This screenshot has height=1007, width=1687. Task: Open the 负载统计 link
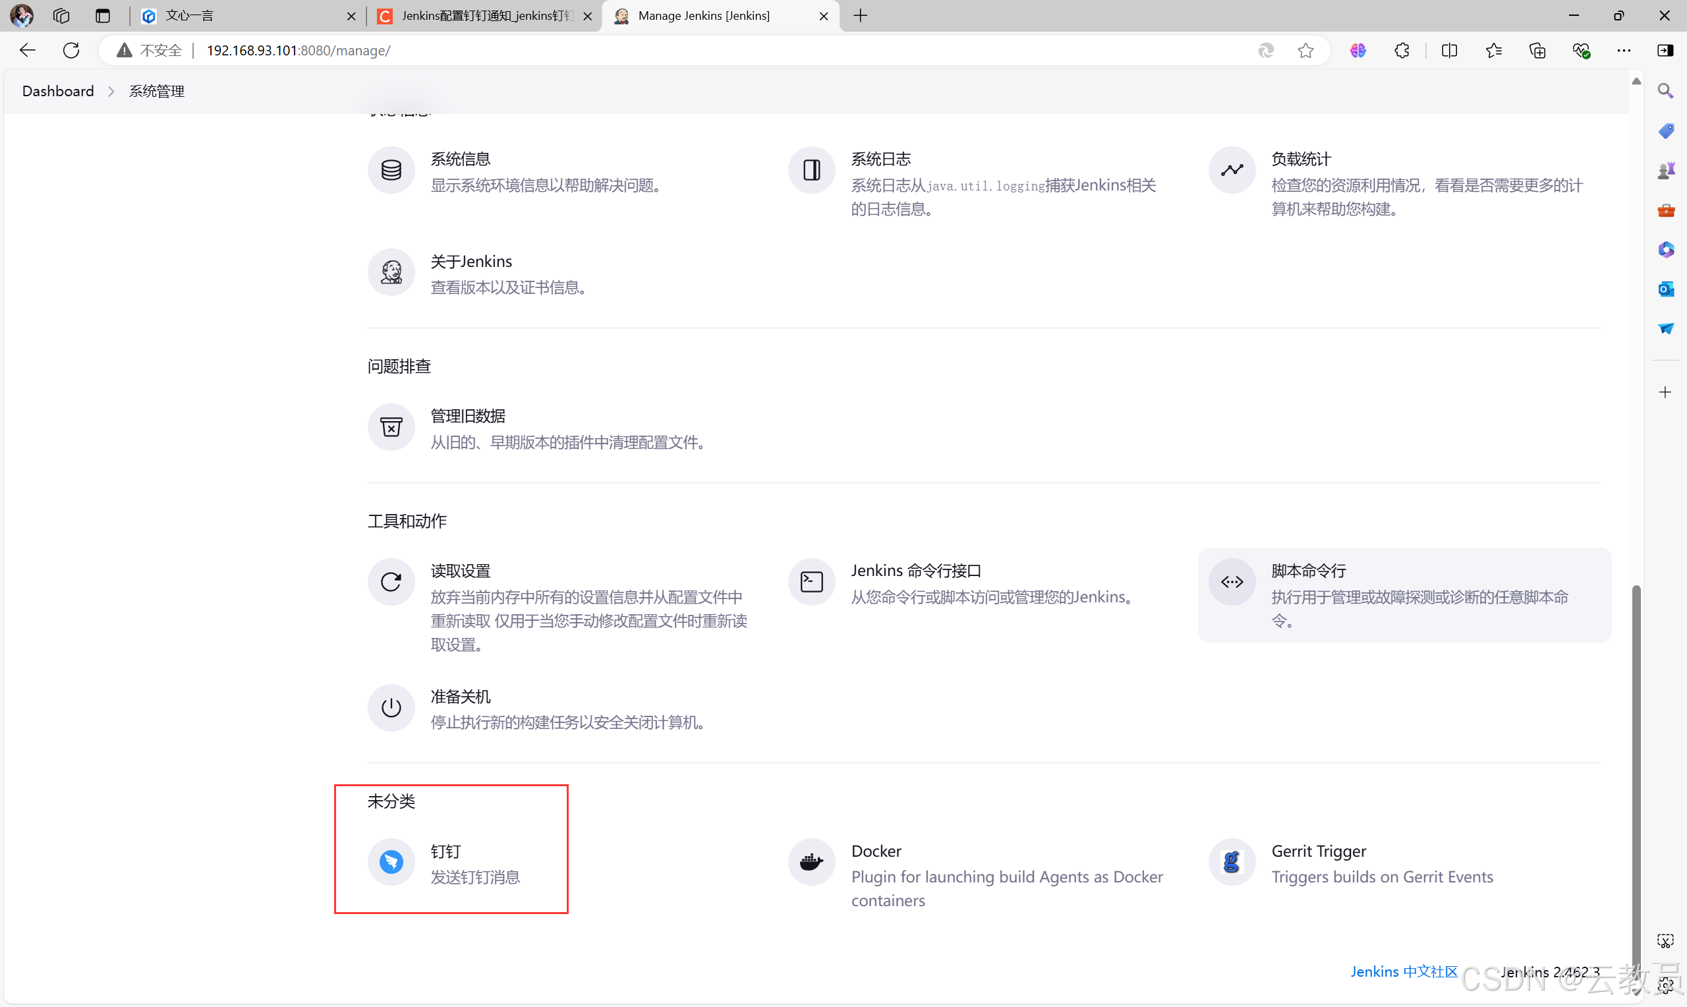[x=1301, y=159]
